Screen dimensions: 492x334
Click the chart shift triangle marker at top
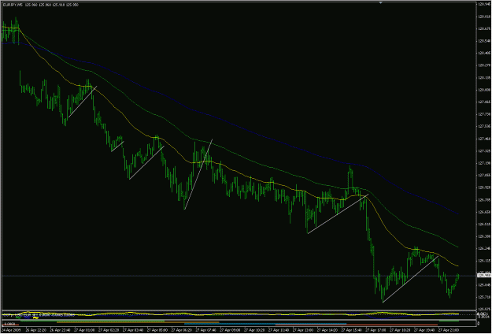[x=380, y=2]
